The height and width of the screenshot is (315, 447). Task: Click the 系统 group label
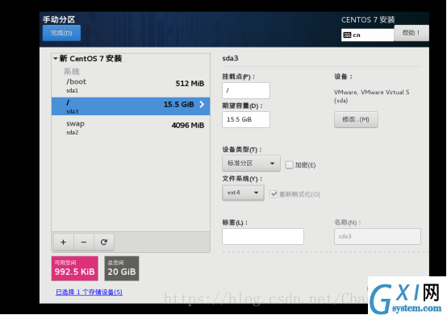71,72
